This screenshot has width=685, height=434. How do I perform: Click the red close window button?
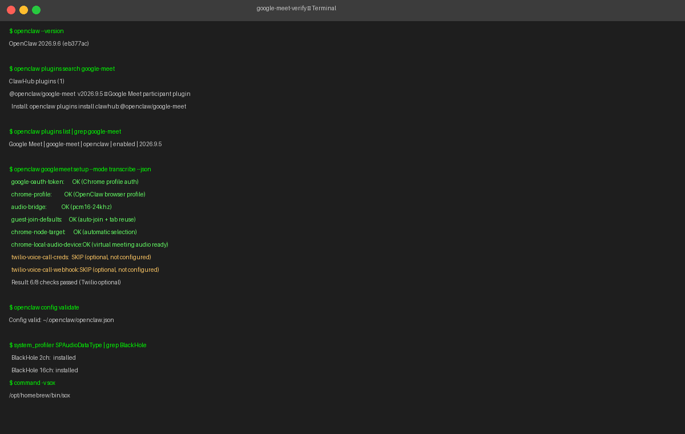11,10
